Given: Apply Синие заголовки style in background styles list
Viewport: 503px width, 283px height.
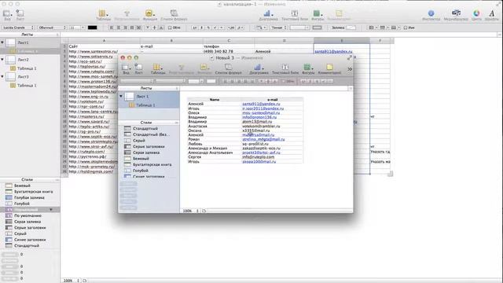Looking at the screenshot, I should 30,240.
